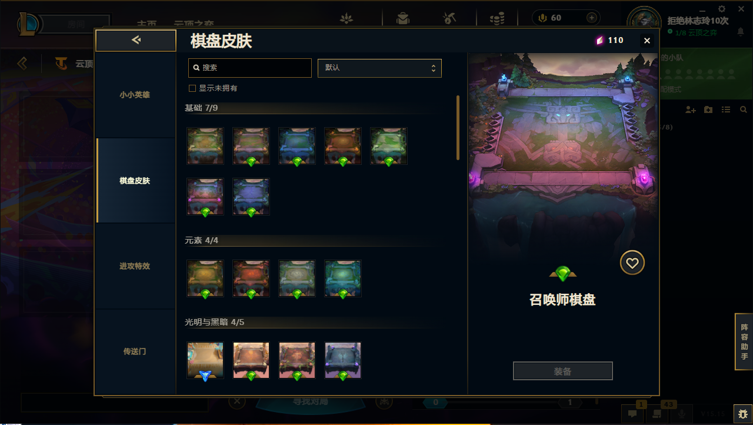This screenshot has width=753, height=425.
Task: Open the settings gear icon at the top
Action: point(722,8)
